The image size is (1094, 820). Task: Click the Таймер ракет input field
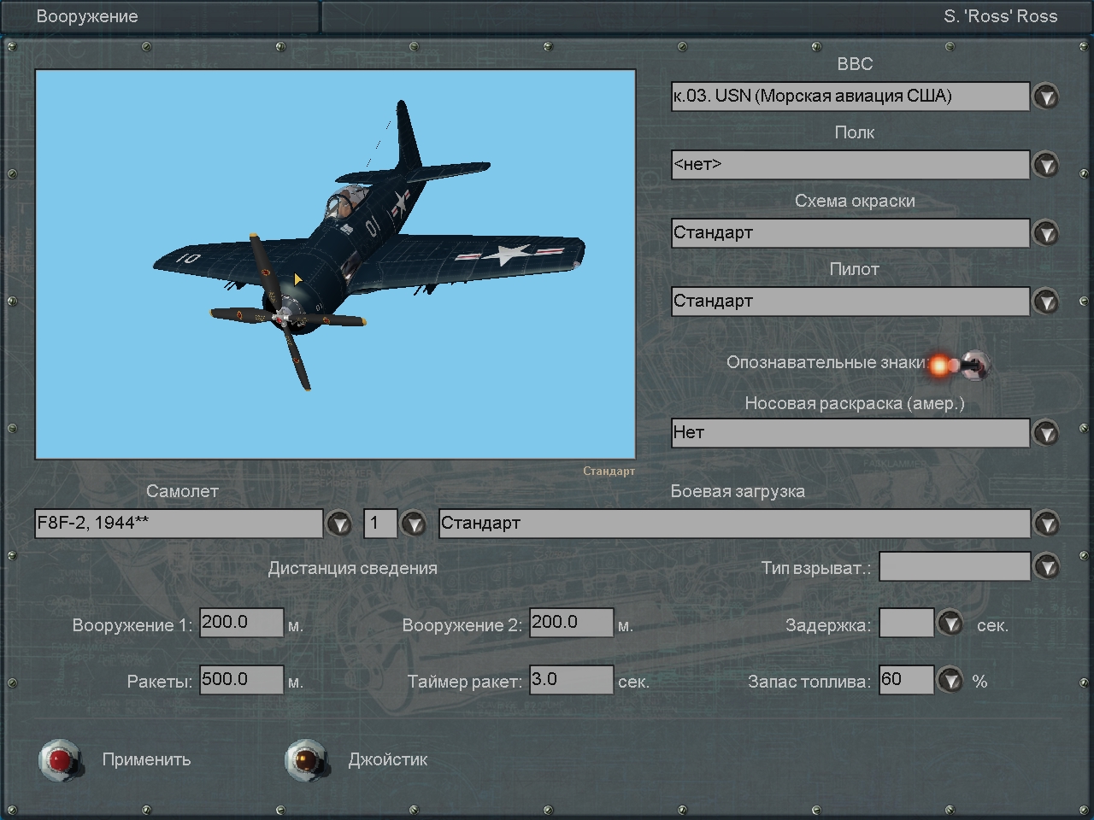point(571,680)
